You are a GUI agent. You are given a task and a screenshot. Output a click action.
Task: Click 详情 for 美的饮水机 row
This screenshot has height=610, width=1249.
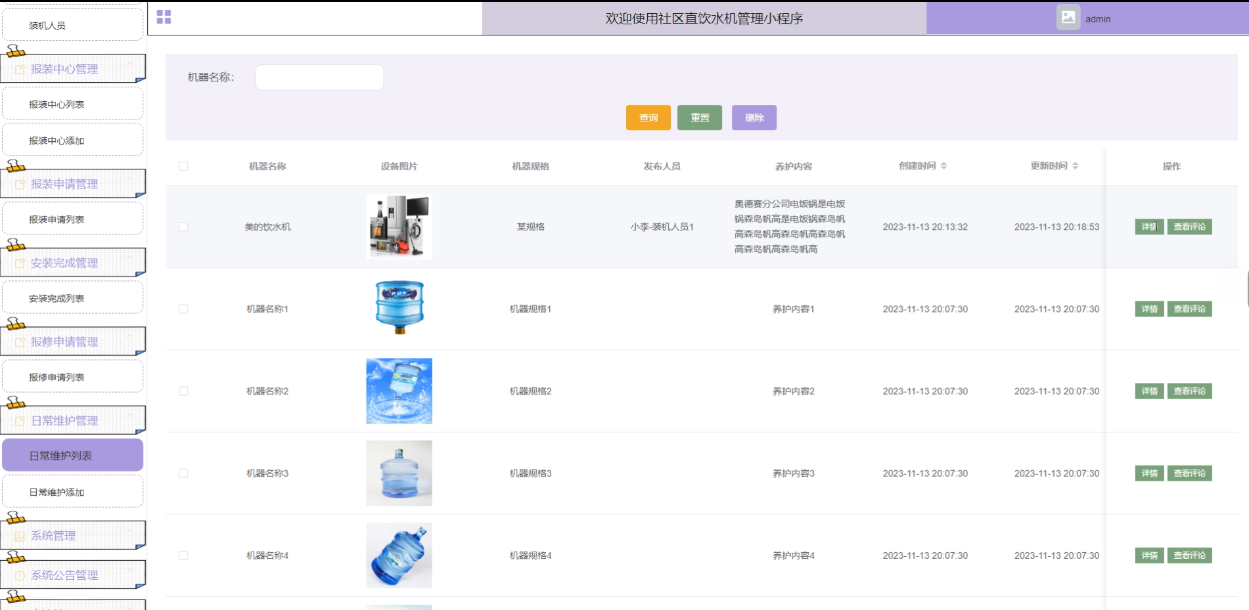click(1149, 227)
